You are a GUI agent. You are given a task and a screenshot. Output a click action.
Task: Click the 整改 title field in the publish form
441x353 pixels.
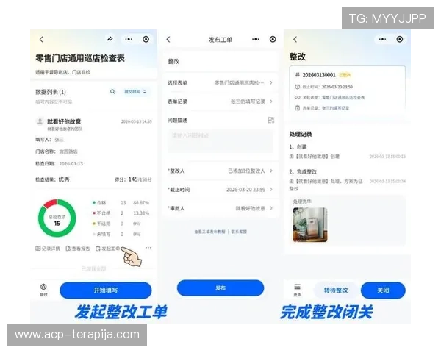click(220, 61)
